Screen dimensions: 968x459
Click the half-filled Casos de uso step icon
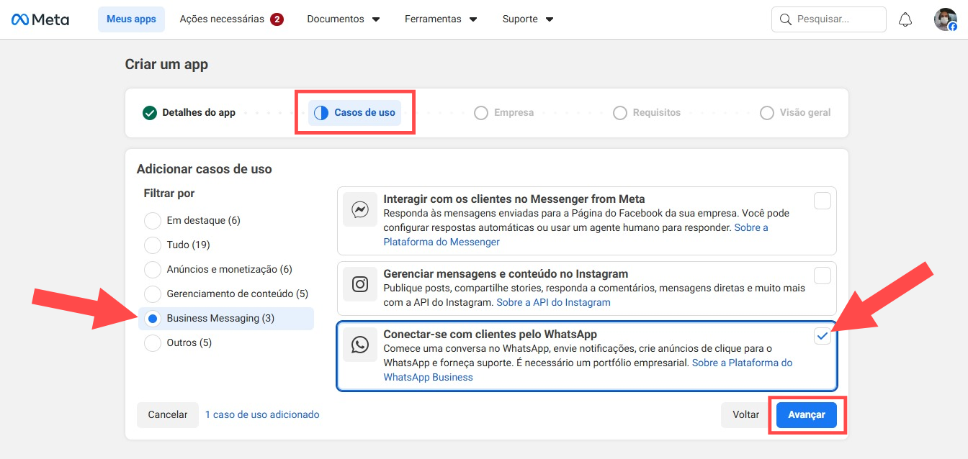(x=321, y=113)
